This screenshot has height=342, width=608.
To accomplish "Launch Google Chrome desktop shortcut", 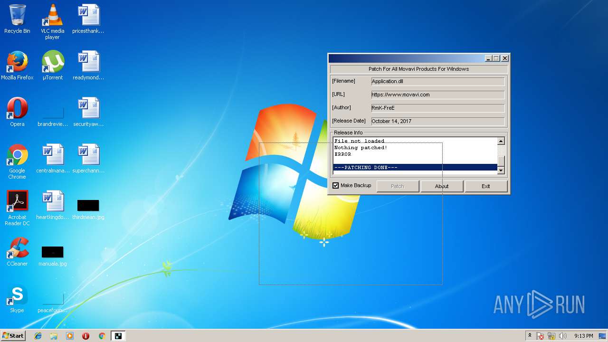I will tap(17, 161).
